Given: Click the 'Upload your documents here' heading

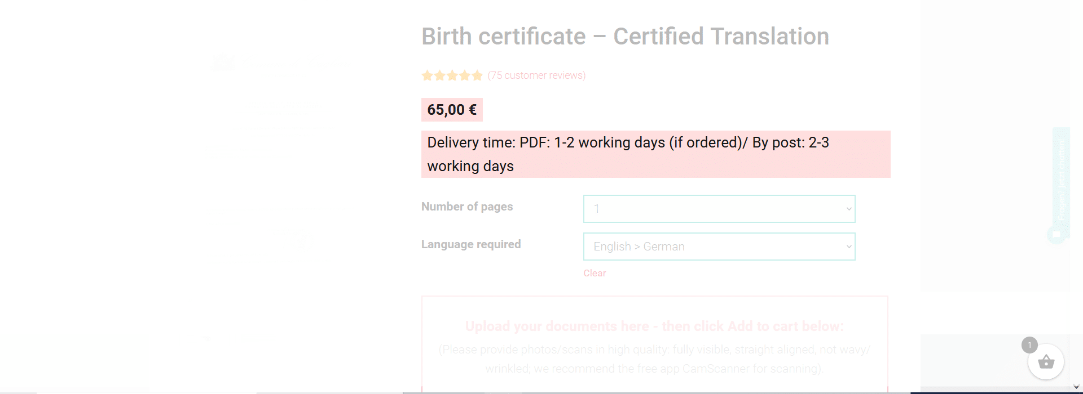Looking at the screenshot, I should coord(654,326).
